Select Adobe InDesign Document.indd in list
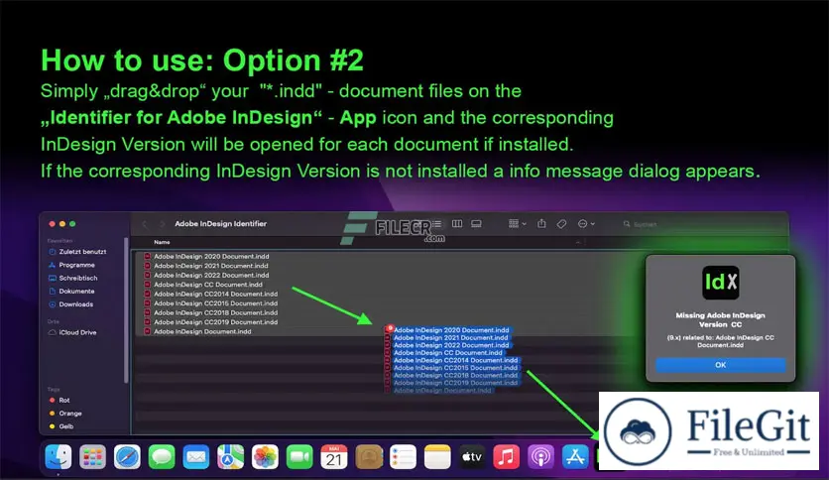This screenshot has height=480, width=829. 197,331
